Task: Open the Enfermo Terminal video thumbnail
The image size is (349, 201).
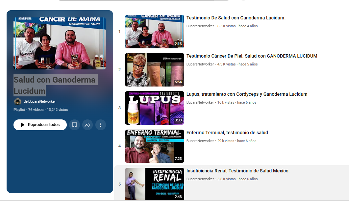Action: coord(155,146)
